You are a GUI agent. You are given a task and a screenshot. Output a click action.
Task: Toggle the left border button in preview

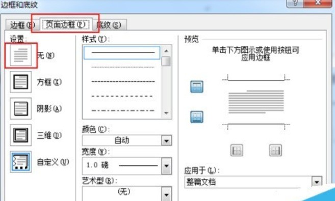click(x=237, y=150)
